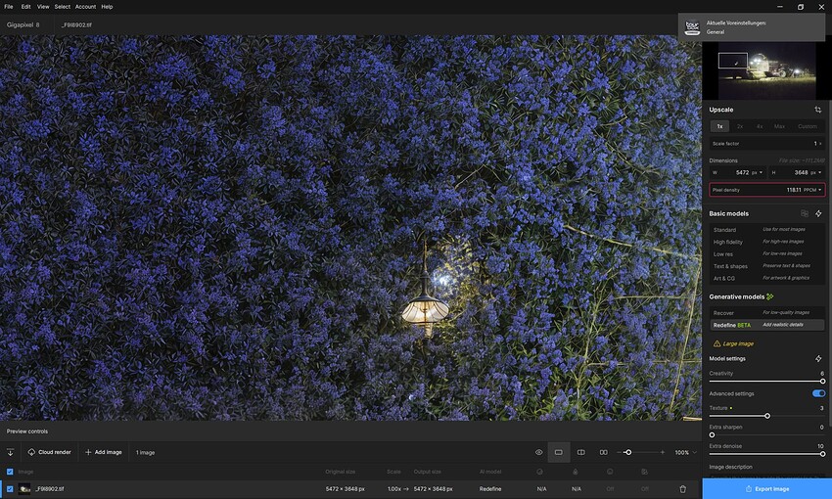Open the crop tool in Upscale panel

tap(817, 110)
